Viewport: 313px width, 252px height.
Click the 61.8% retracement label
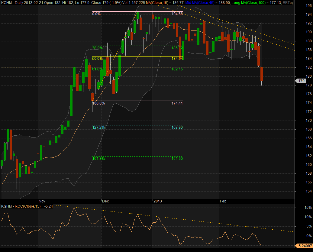[x=97, y=69]
